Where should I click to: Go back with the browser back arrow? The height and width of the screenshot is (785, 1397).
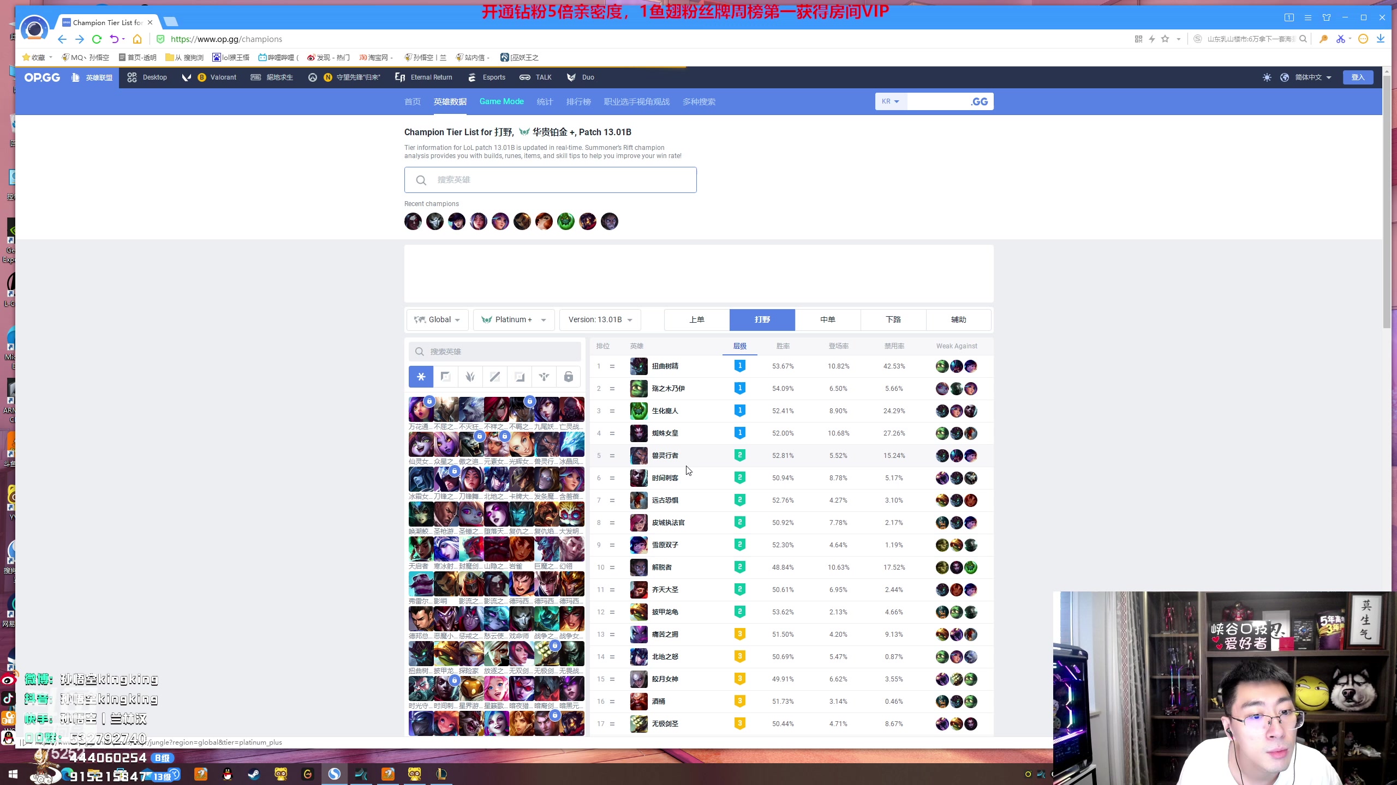point(62,39)
